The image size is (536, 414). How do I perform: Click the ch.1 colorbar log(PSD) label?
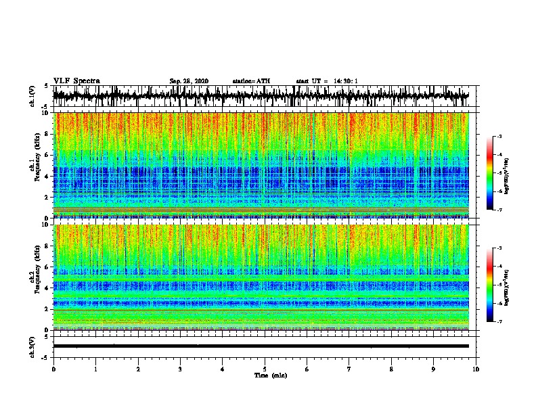[x=507, y=177]
